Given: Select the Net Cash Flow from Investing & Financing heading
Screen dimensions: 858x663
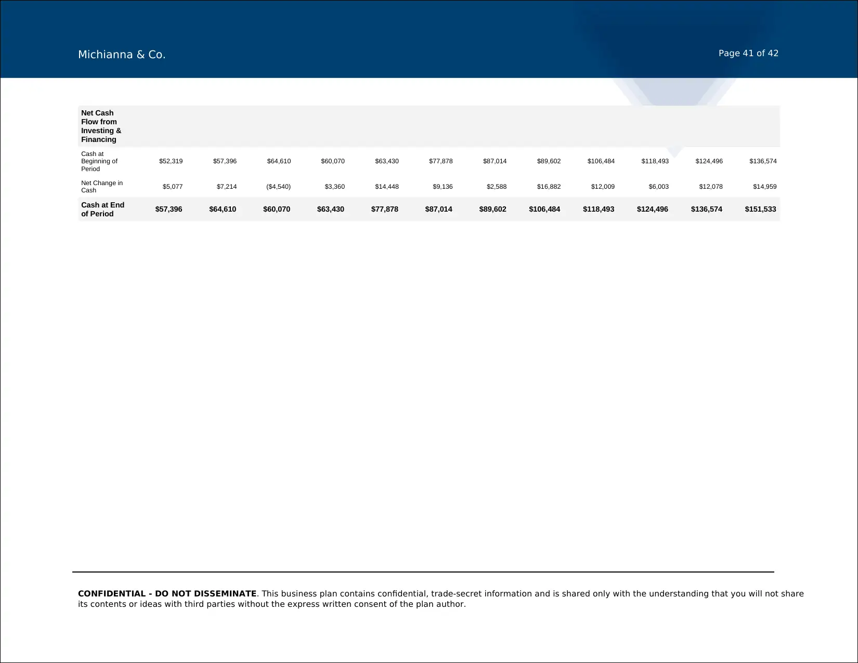Looking at the screenshot, I should 101,126.
